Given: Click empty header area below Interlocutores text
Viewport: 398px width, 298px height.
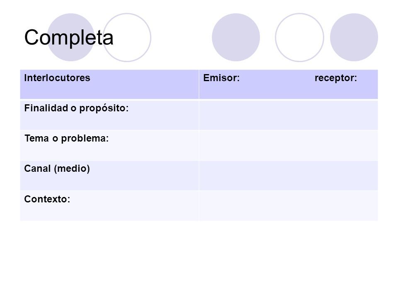Looking at the screenshot, I should tap(109, 91).
